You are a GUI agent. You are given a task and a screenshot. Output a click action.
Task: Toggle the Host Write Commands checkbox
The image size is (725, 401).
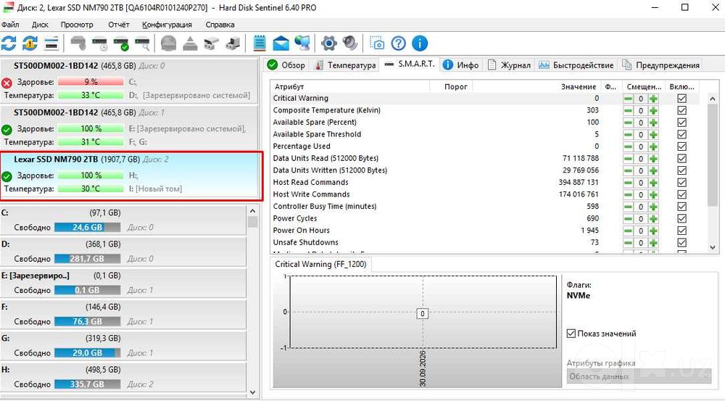pyautogui.click(x=681, y=195)
